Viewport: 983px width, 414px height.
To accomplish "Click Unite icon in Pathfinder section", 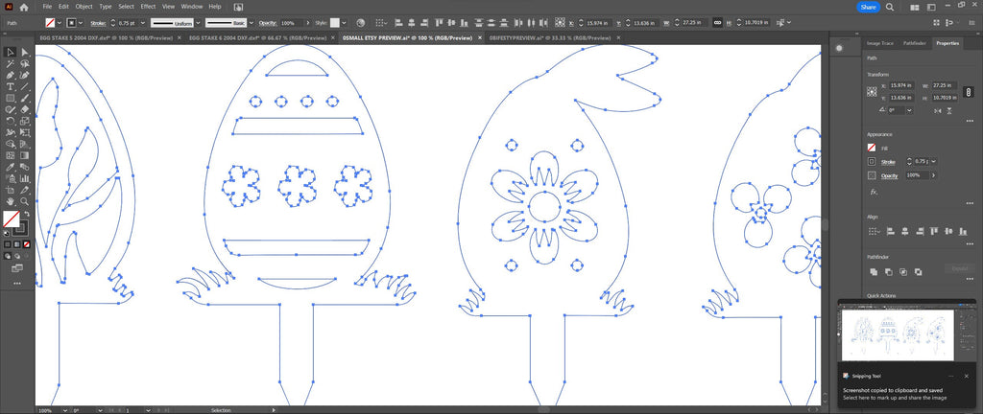I will tap(874, 271).
